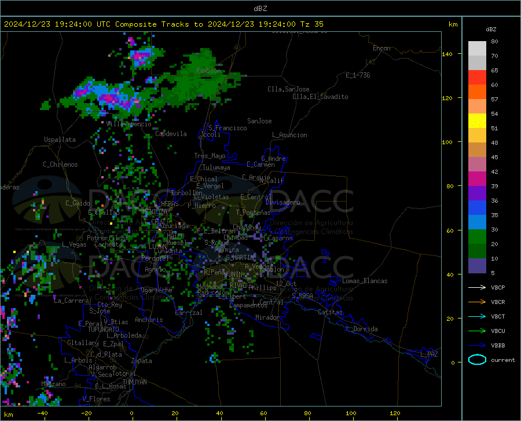This screenshot has width=521, height=421.
Task: Click the orange VBCR arrow legend icon
Action: tap(477, 302)
